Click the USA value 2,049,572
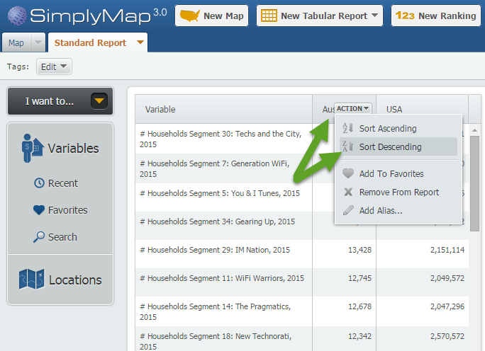 [447, 278]
